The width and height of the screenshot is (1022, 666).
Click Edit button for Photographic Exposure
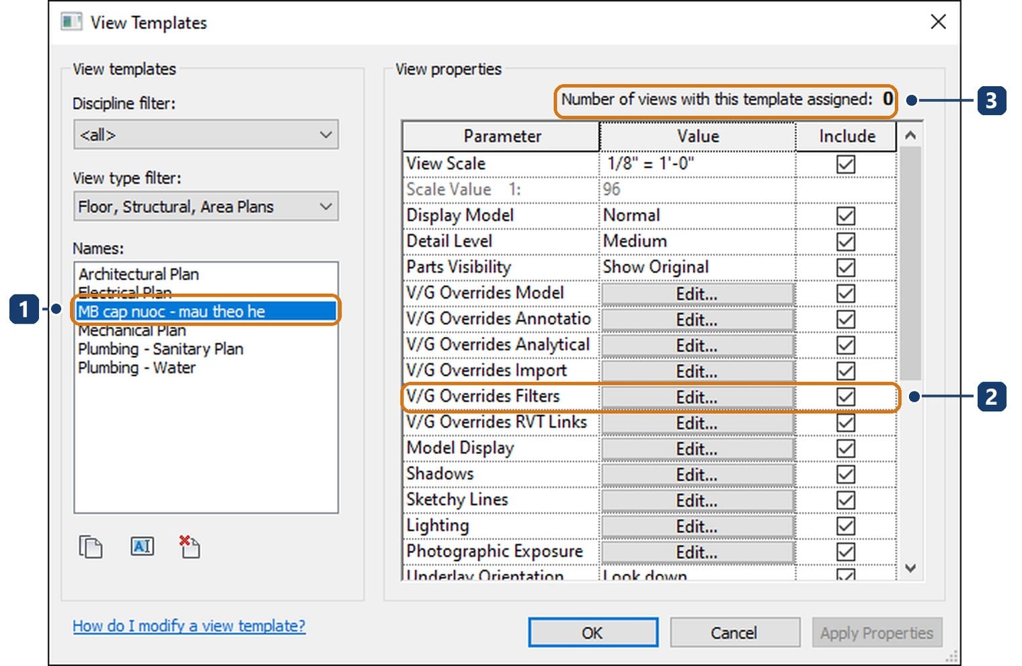click(x=697, y=553)
